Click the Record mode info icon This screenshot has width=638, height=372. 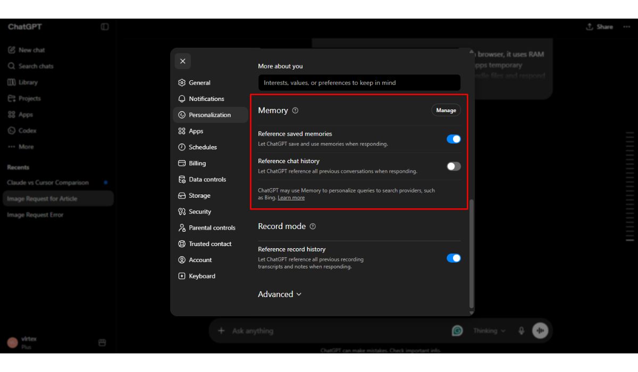tap(313, 226)
